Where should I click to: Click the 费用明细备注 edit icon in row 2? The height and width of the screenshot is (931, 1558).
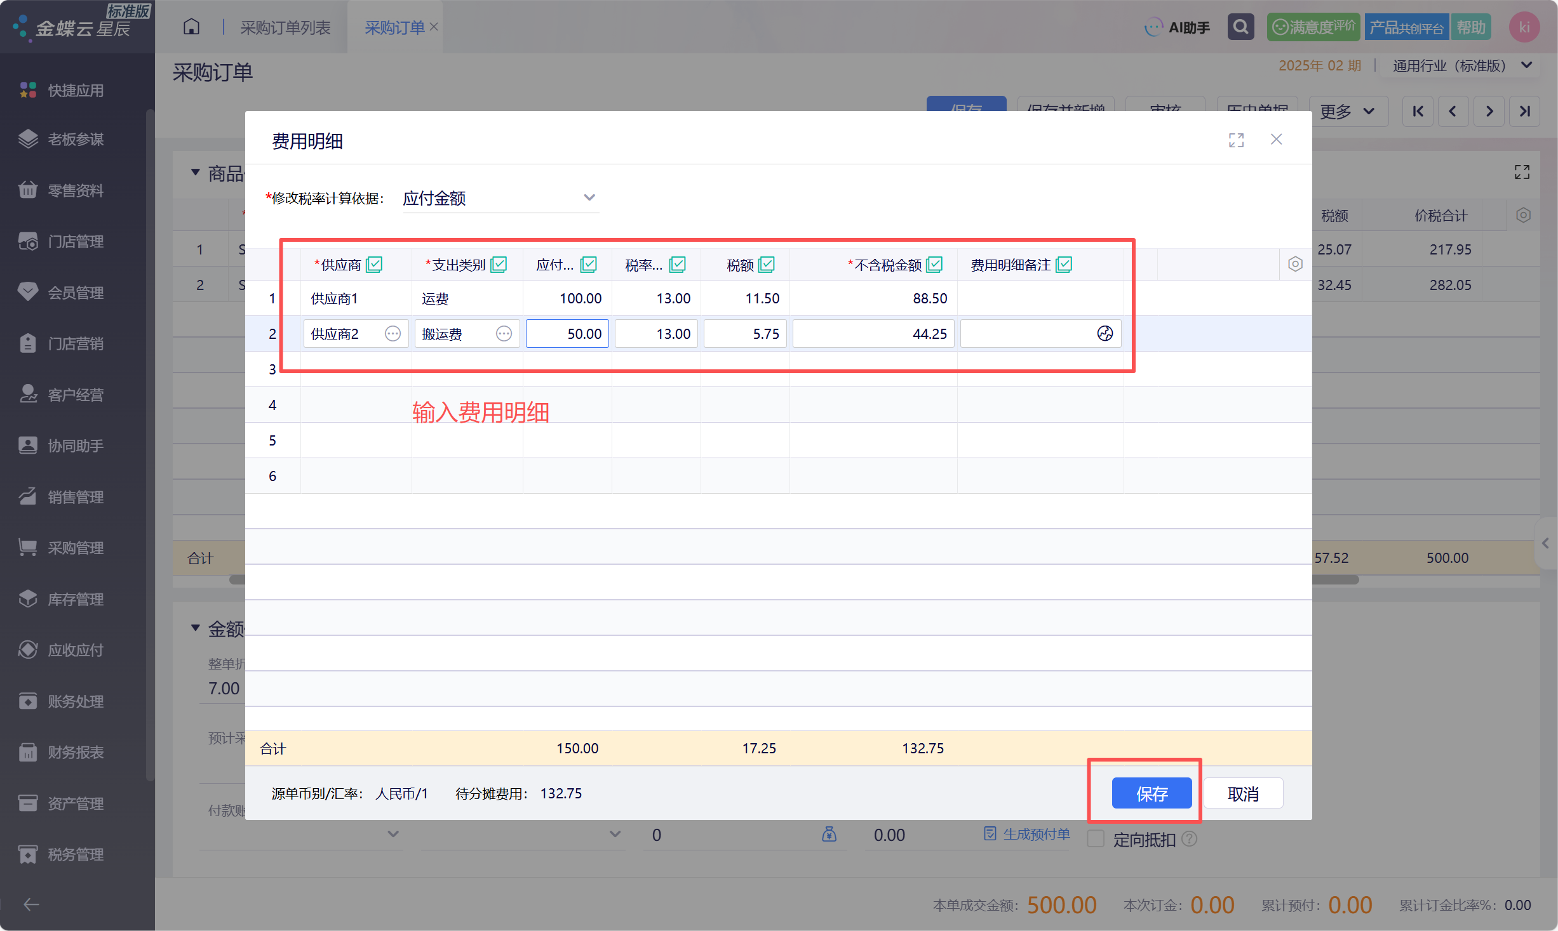click(1105, 334)
